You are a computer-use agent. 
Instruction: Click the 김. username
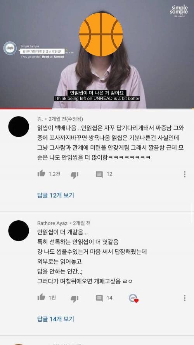pyautogui.click(x=40, y=119)
